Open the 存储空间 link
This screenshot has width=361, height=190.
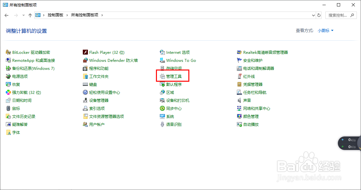click(x=174, y=69)
